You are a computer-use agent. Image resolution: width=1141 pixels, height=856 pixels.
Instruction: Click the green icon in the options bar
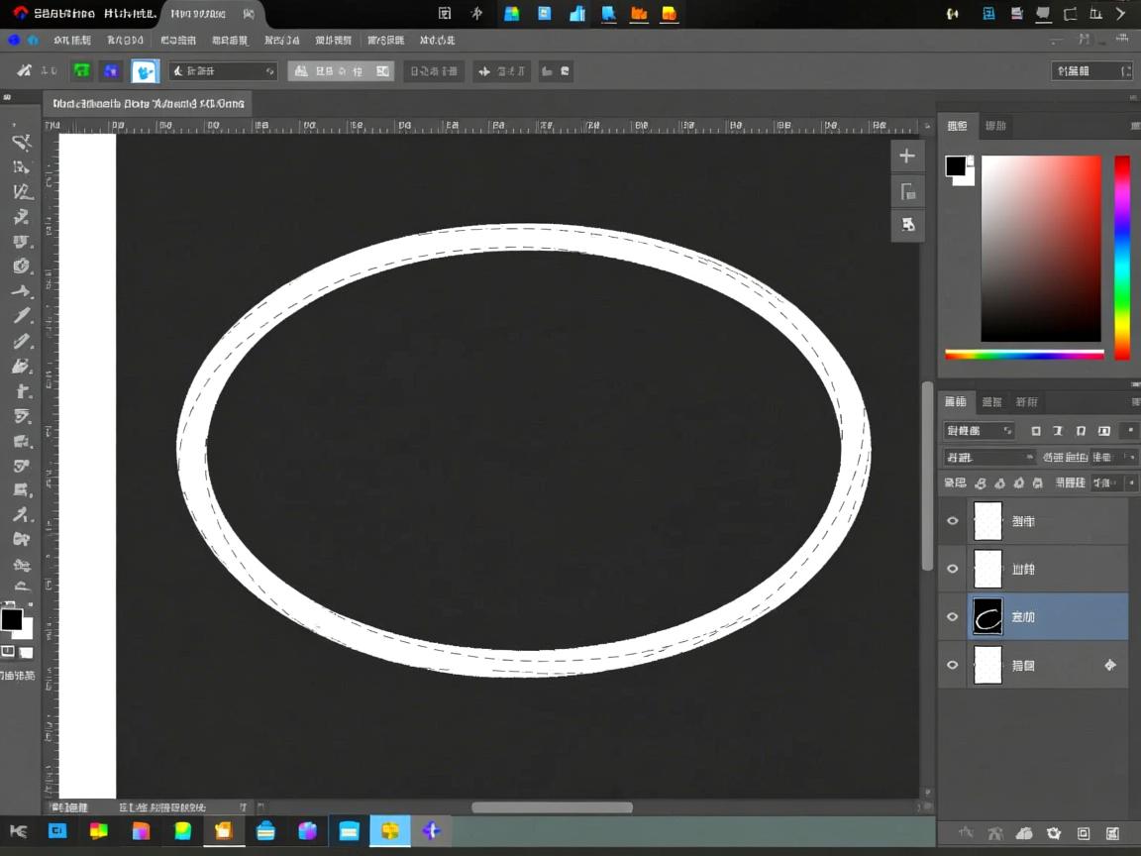81,71
